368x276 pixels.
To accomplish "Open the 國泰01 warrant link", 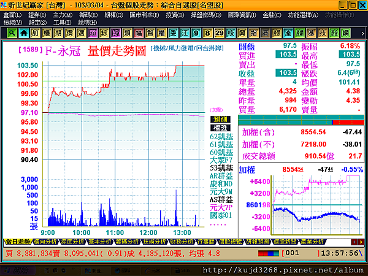I will [221, 215].
